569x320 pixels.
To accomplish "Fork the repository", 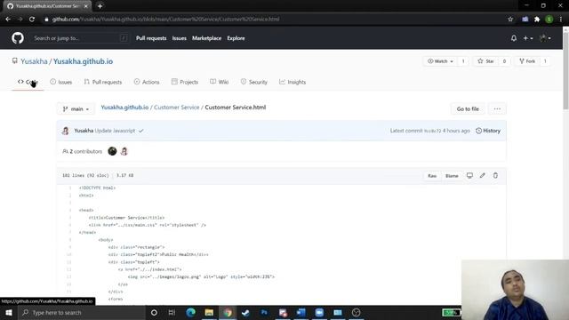I will [527, 61].
